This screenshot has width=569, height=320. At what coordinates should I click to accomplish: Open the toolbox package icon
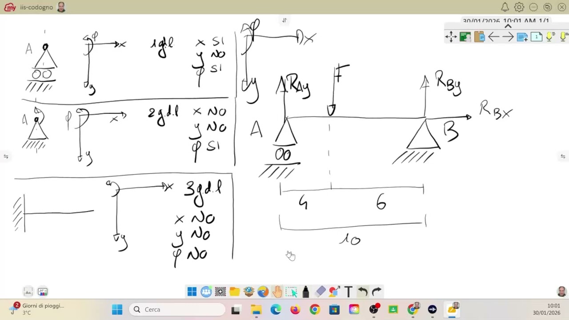(249, 292)
